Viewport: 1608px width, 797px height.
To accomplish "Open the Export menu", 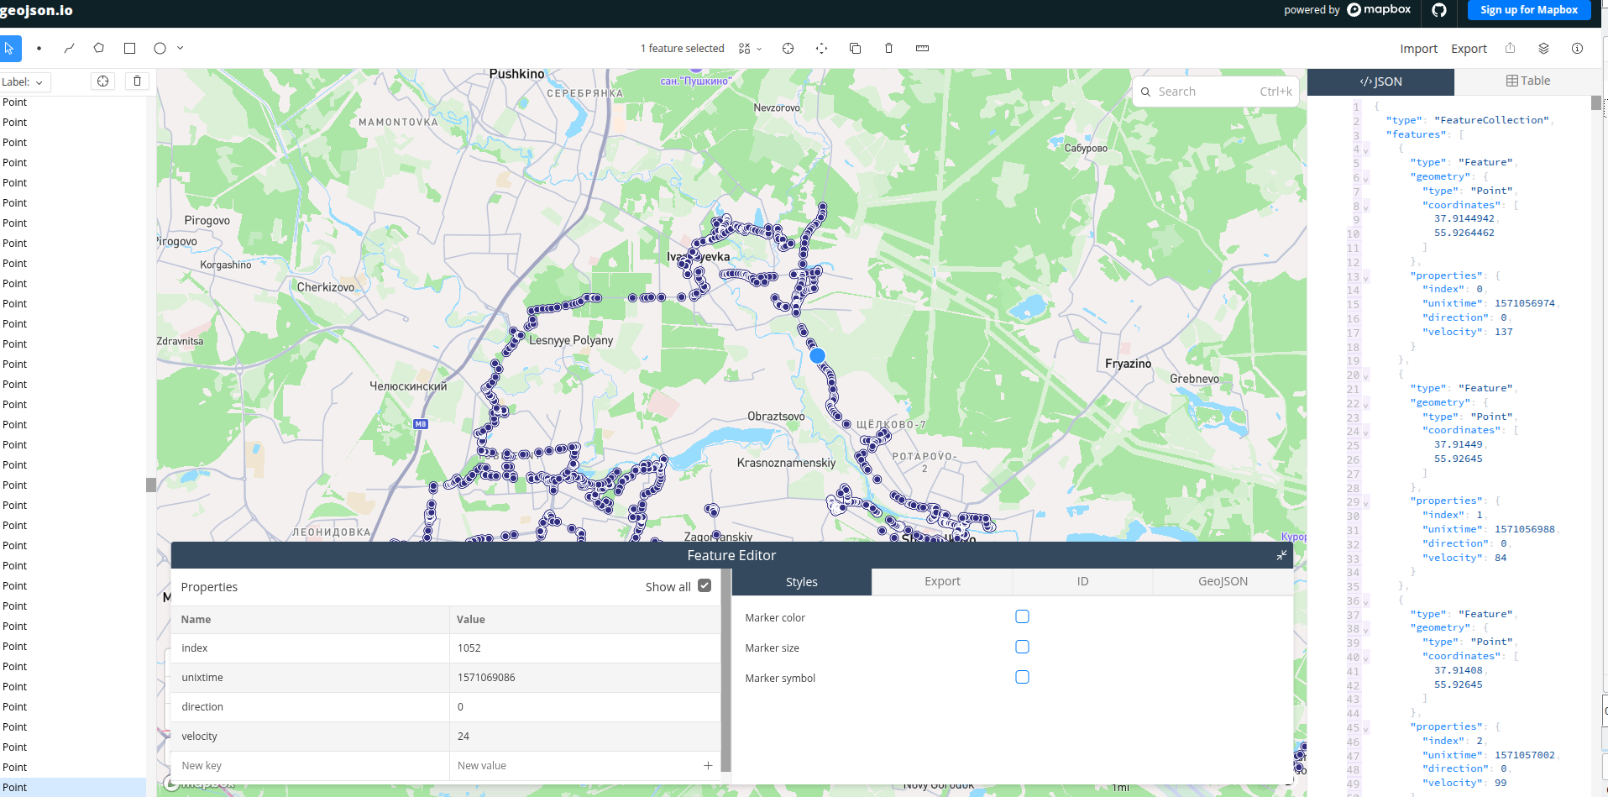I will tap(1469, 49).
